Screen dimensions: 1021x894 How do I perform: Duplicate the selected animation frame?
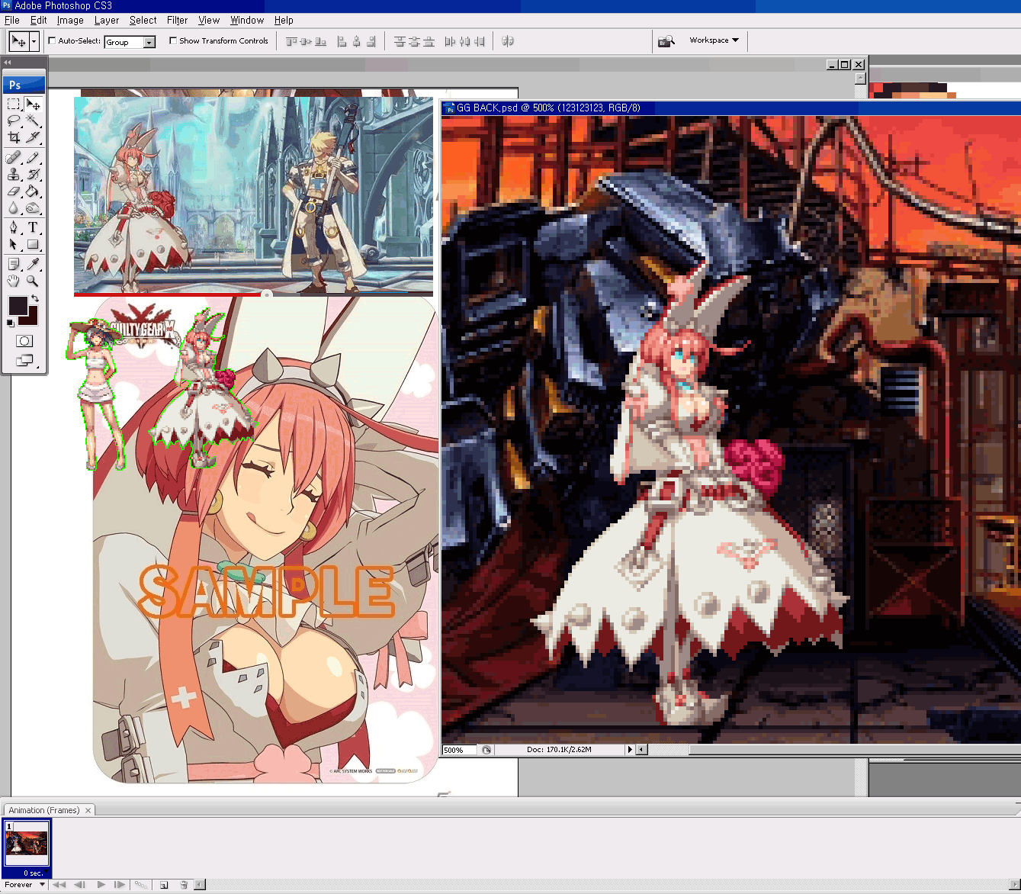[164, 885]
